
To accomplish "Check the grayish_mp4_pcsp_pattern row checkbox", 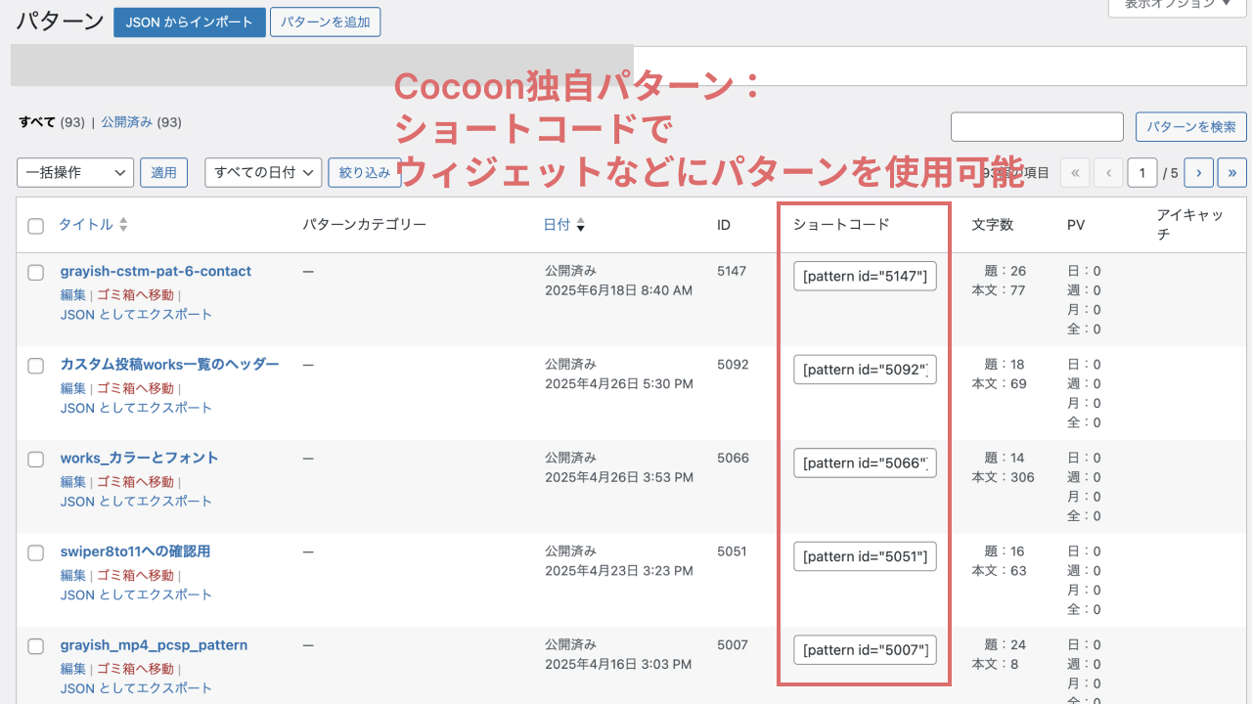I will point(36,646).
